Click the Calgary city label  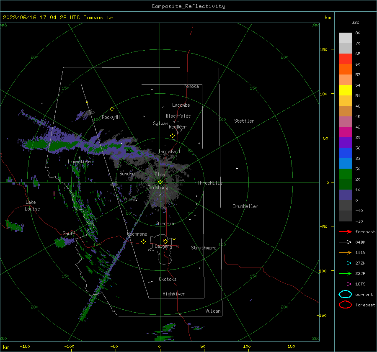(163, 246)
